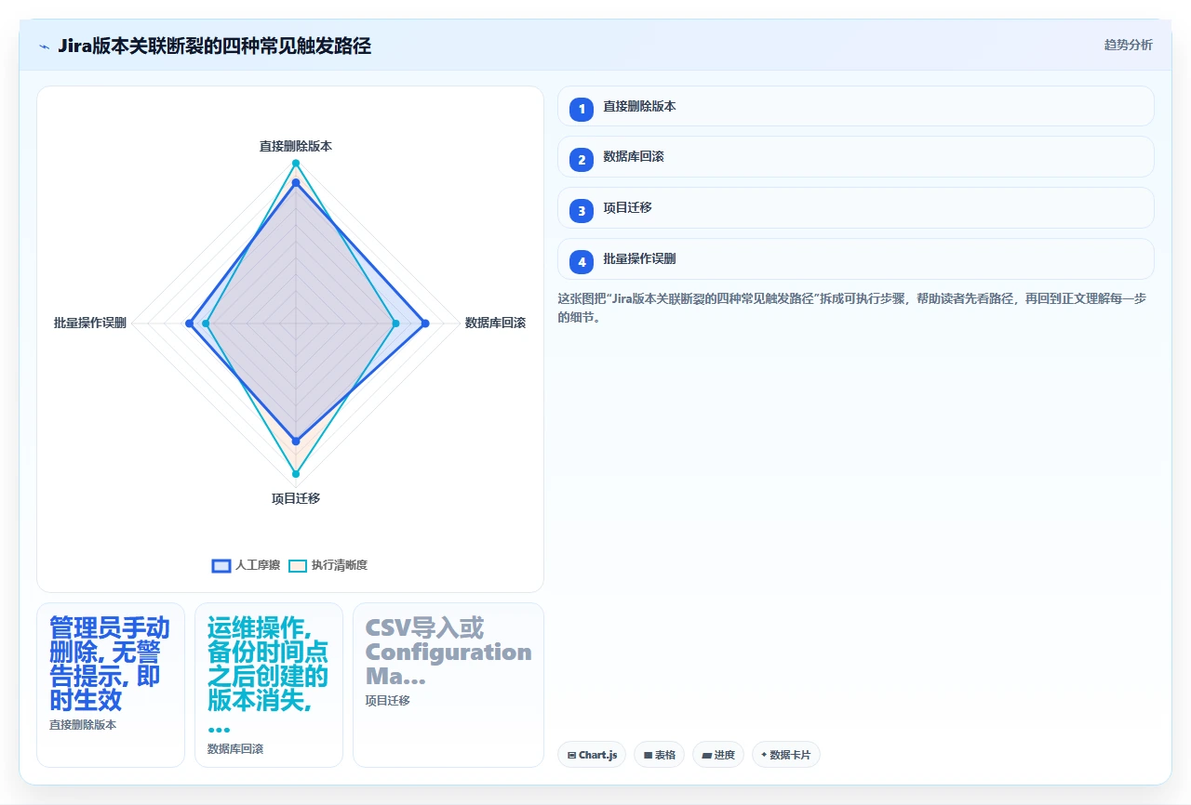Click the 执行清晰度 legend label

[x=340, y=565]
